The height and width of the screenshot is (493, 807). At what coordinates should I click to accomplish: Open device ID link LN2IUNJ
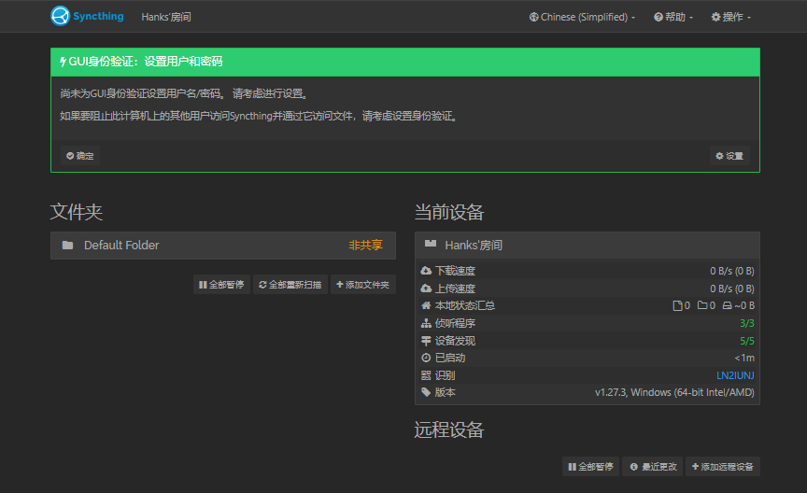coord(735,375)
